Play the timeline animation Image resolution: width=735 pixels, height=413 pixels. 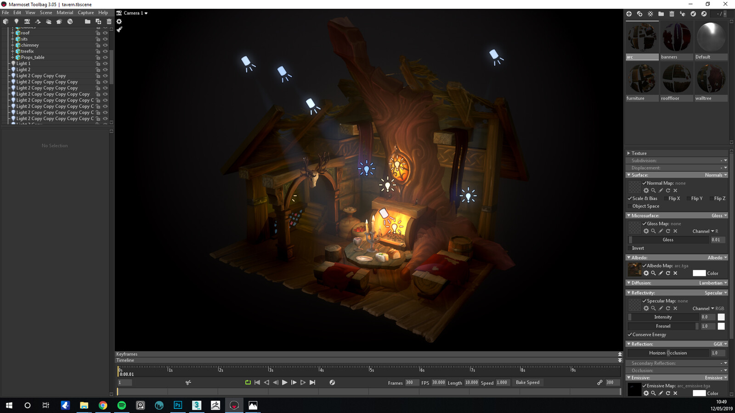(285, 382)
